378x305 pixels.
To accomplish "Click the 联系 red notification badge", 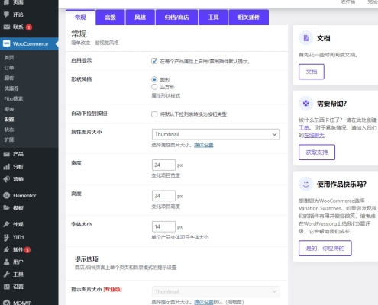I will [29, 27].
